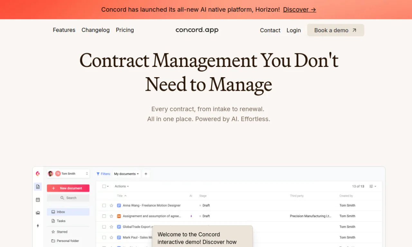
Task: Click the Draft stage of Assignement row
Action: pos(205,216)
